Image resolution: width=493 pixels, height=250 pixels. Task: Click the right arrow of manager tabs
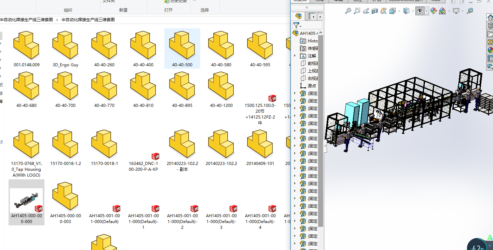click(320, 16)
